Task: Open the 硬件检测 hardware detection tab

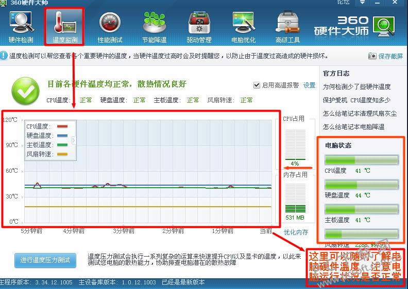Action: 21,27
